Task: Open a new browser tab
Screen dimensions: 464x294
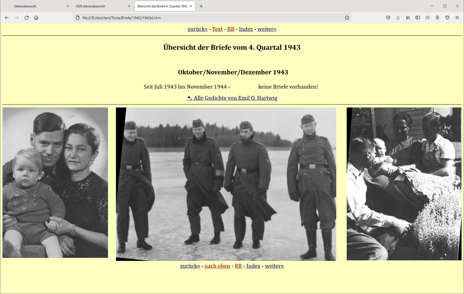Action: click(x=201, y=6)
